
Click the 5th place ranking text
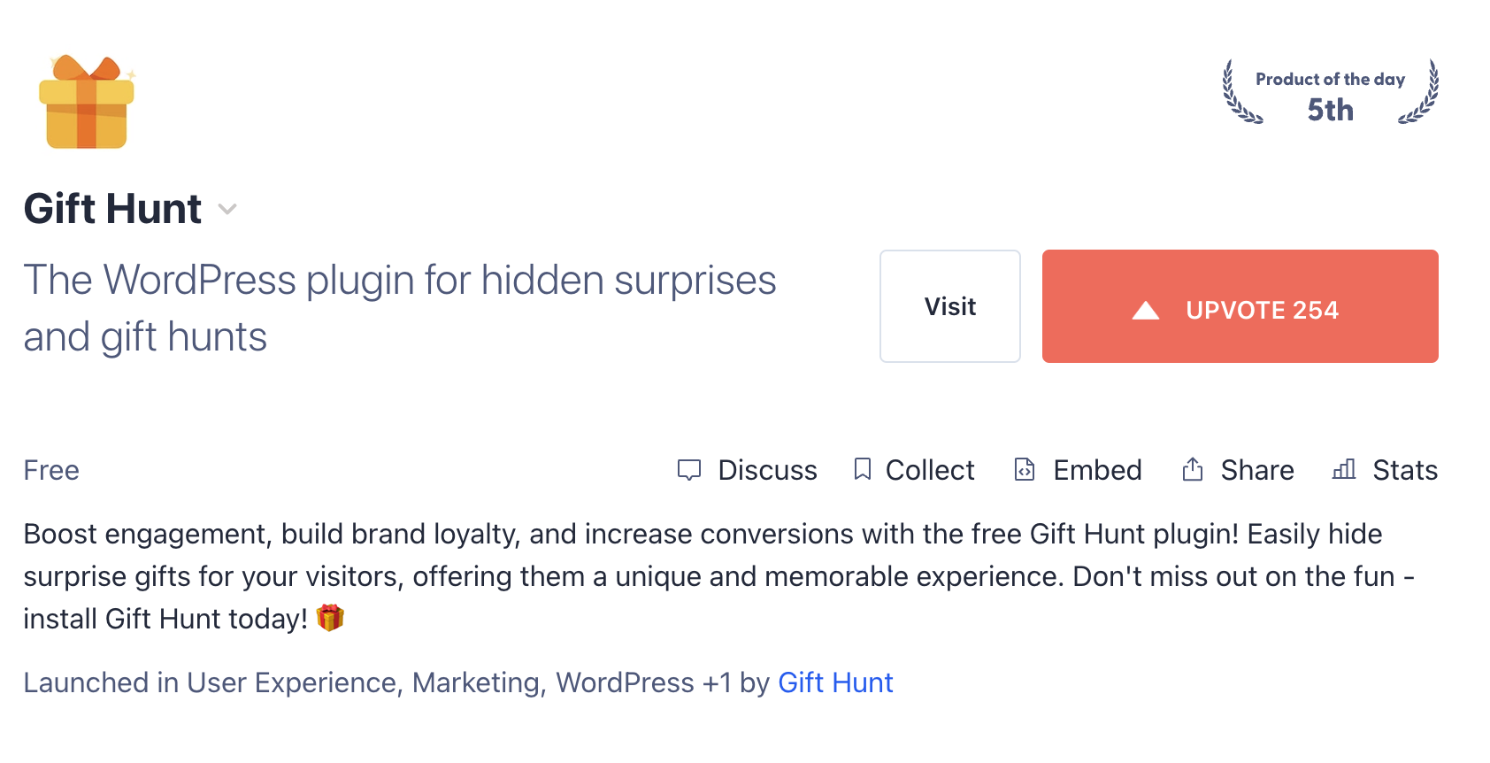(x=1330, y=110)
